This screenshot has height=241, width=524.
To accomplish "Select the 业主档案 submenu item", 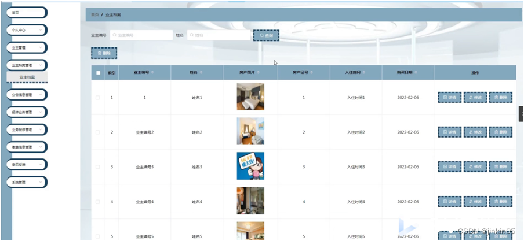I will tap(27, 77).
